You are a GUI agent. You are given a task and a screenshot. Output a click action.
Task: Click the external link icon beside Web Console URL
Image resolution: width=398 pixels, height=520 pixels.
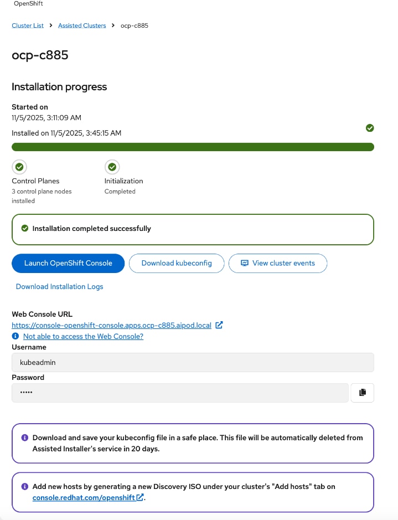219,326
